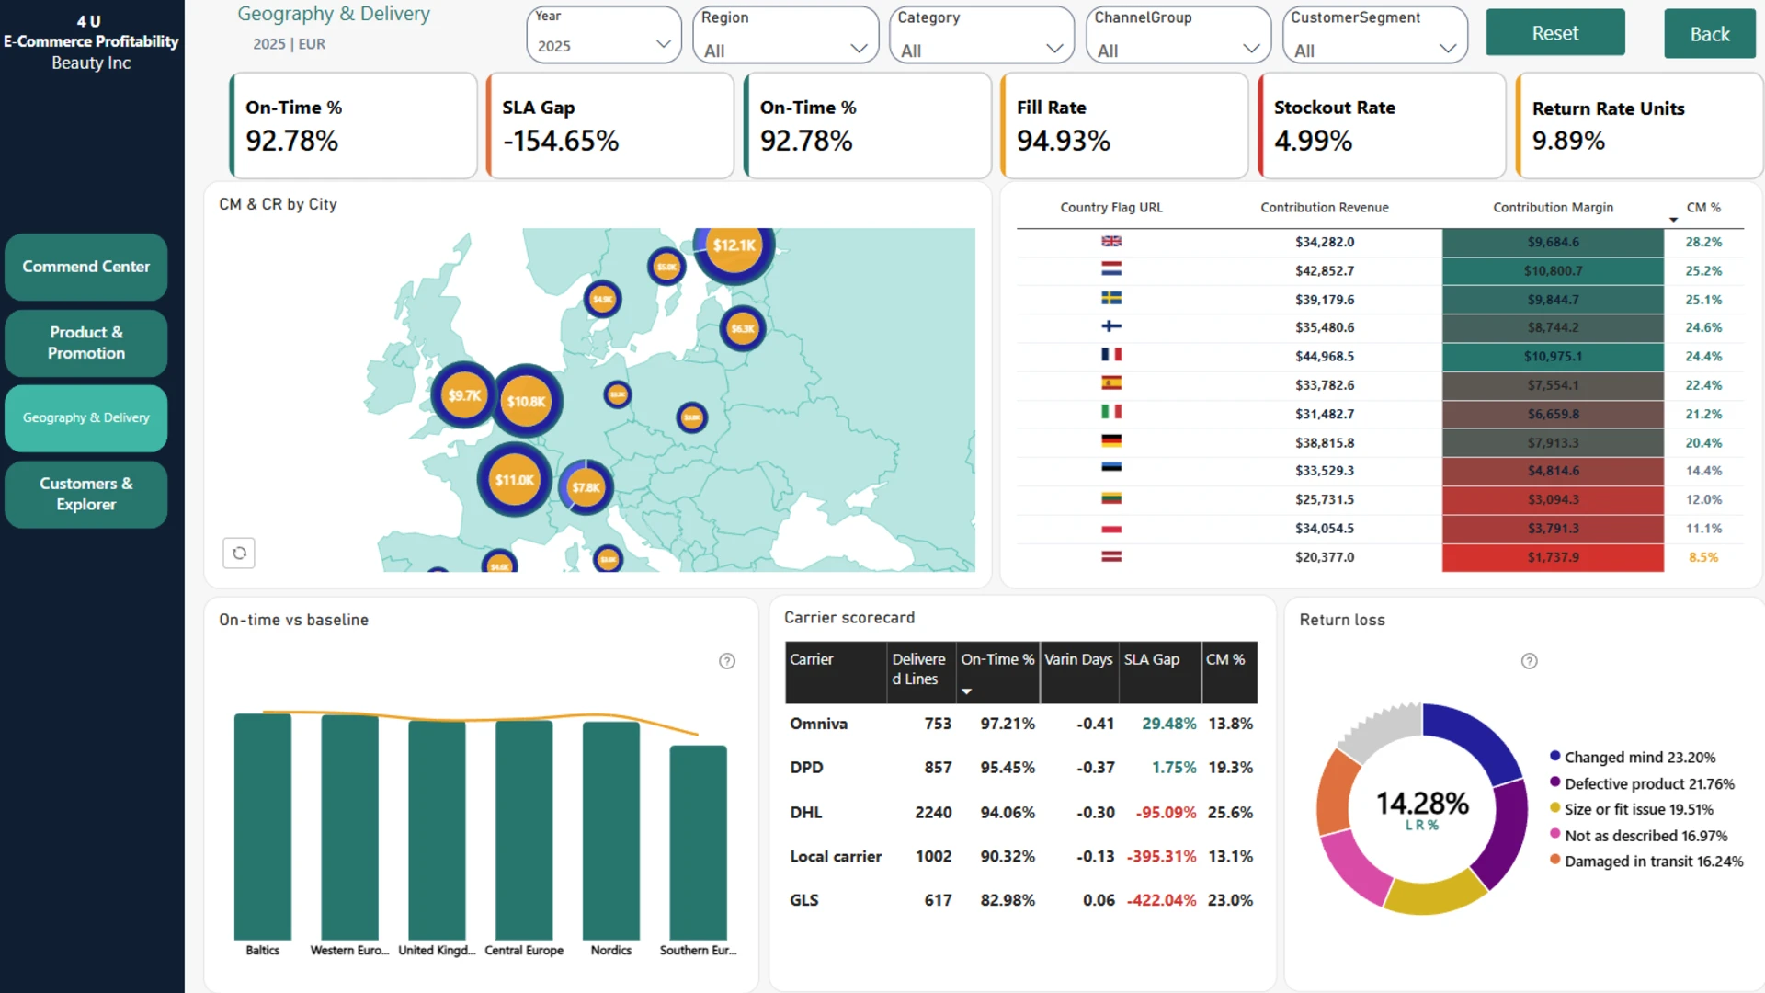Screen dimensions: 1765x993
Task: Open help icon on Return loss chart
Action: coord(1530,661)
